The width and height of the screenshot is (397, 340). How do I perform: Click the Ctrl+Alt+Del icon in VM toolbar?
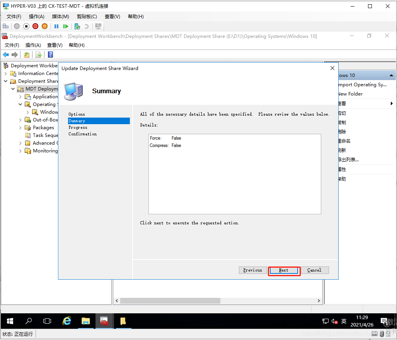coord(5,26)
